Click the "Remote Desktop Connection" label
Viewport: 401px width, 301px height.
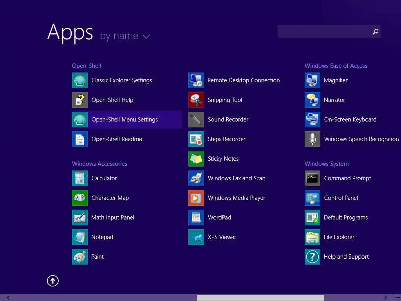click(x=244, y=80)
